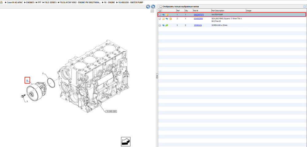Open 'Case IH AG APAC' breadcrumb
The height and width of the screenshot is (147, 307).
(x=15, y=2)
